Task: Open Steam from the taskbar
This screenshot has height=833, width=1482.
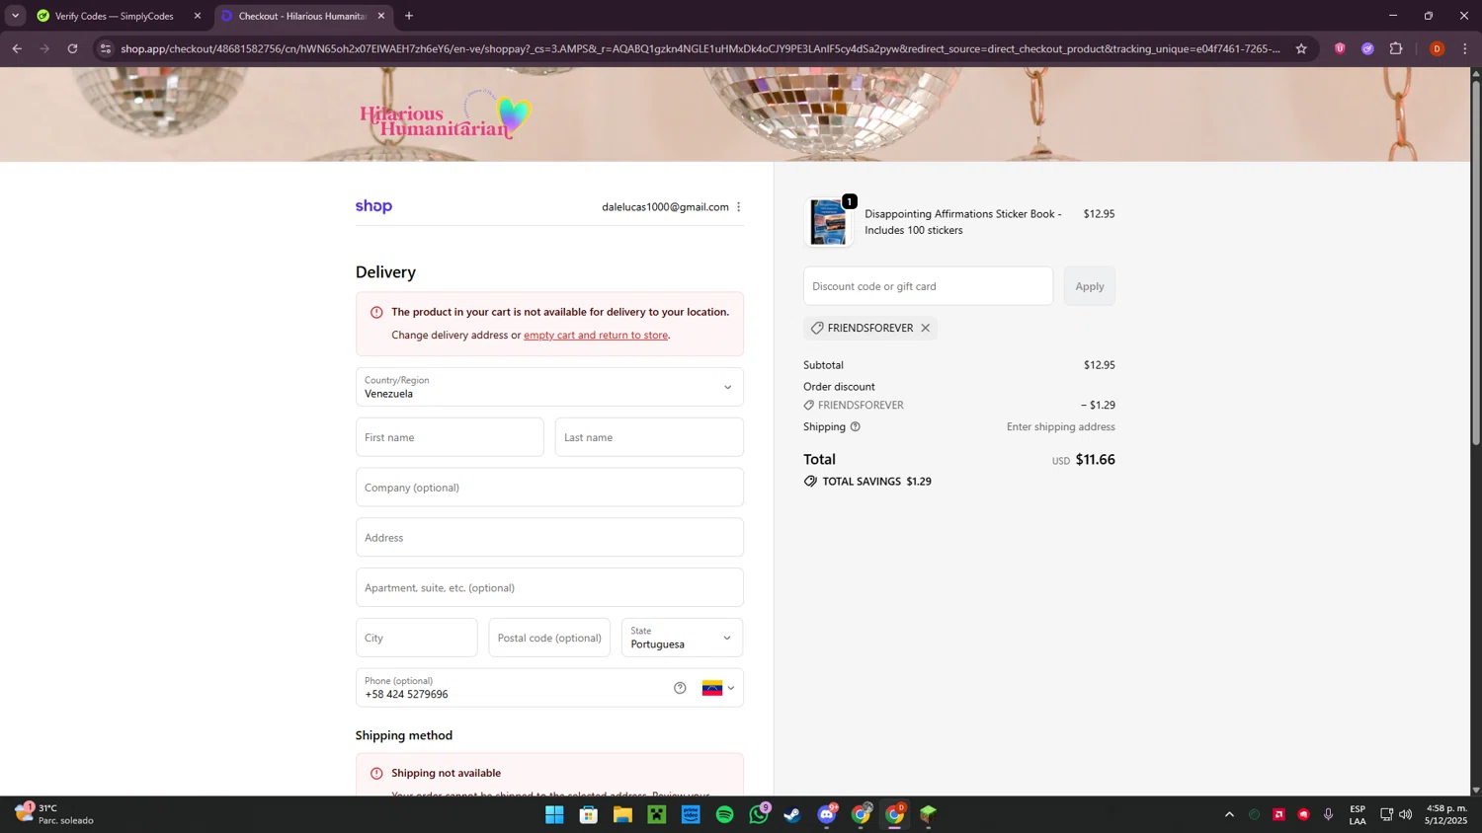Action: click(792, 814)
